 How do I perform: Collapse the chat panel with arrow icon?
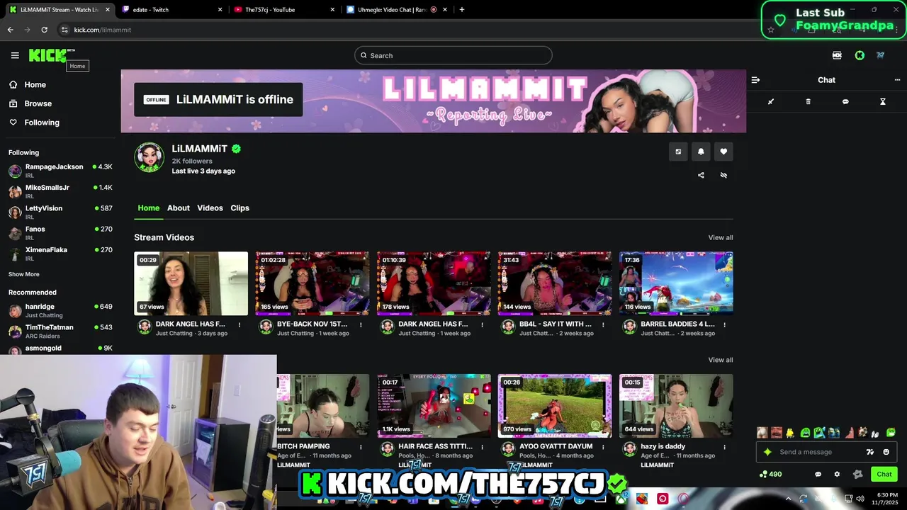(x=755, y=80)
